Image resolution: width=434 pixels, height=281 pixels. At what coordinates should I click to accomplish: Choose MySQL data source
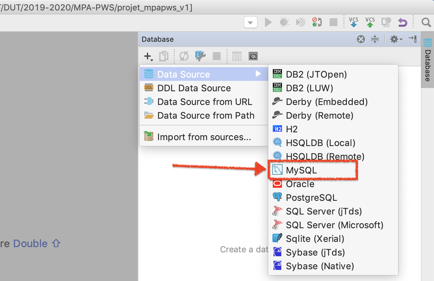coord(333,170)
